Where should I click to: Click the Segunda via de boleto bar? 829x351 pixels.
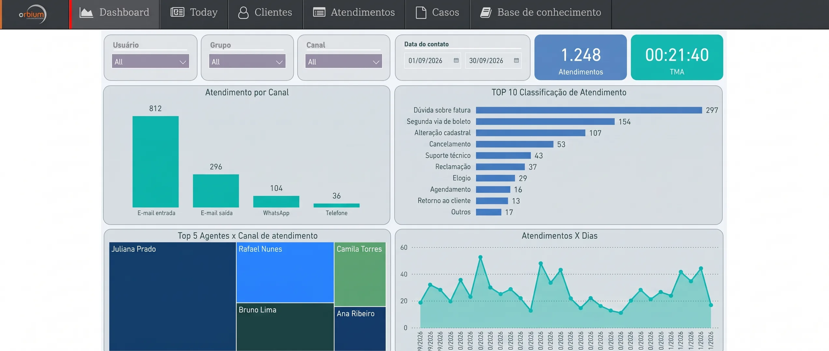(545, 122)
